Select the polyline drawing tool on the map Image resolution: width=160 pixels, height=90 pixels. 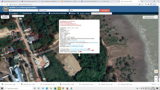coord(17,16)
